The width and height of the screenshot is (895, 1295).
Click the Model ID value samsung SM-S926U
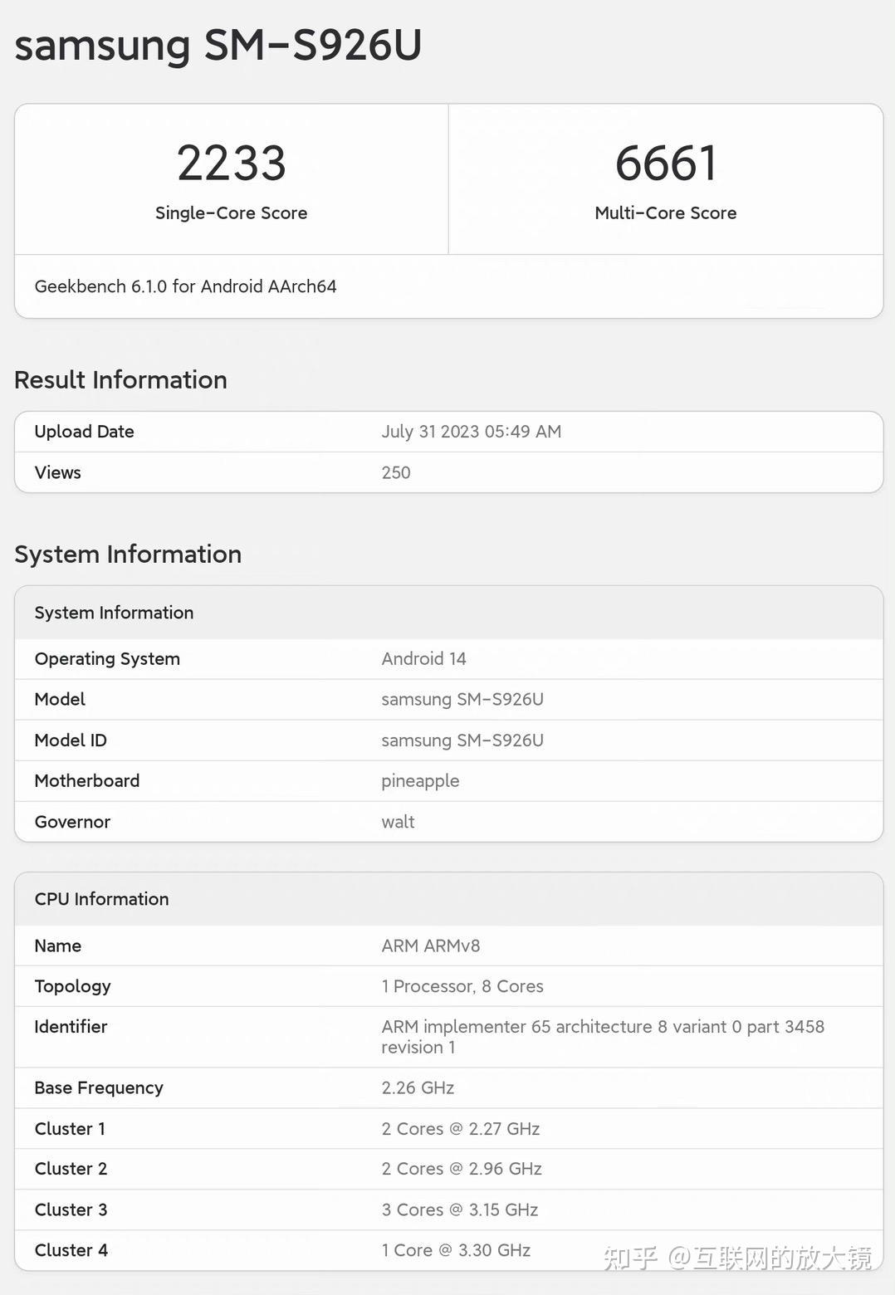click(462, 740)
